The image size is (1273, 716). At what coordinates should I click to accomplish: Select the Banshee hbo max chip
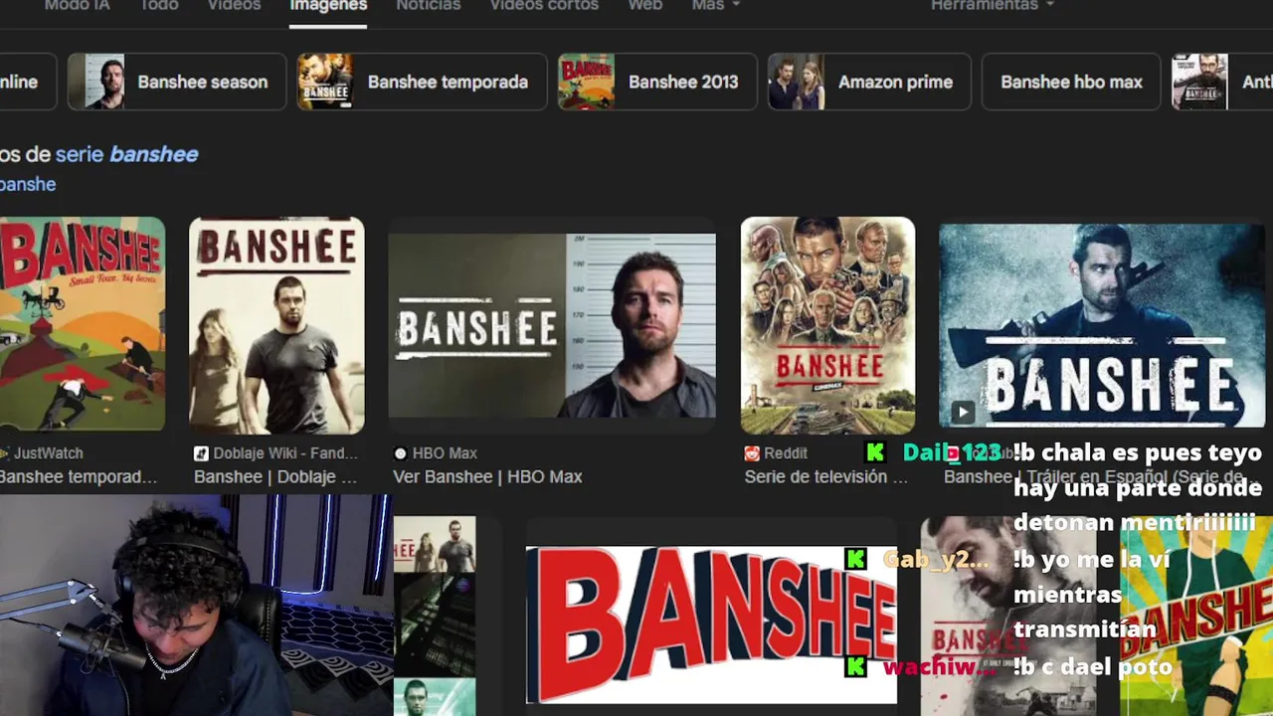click(x=1071, y=82)
